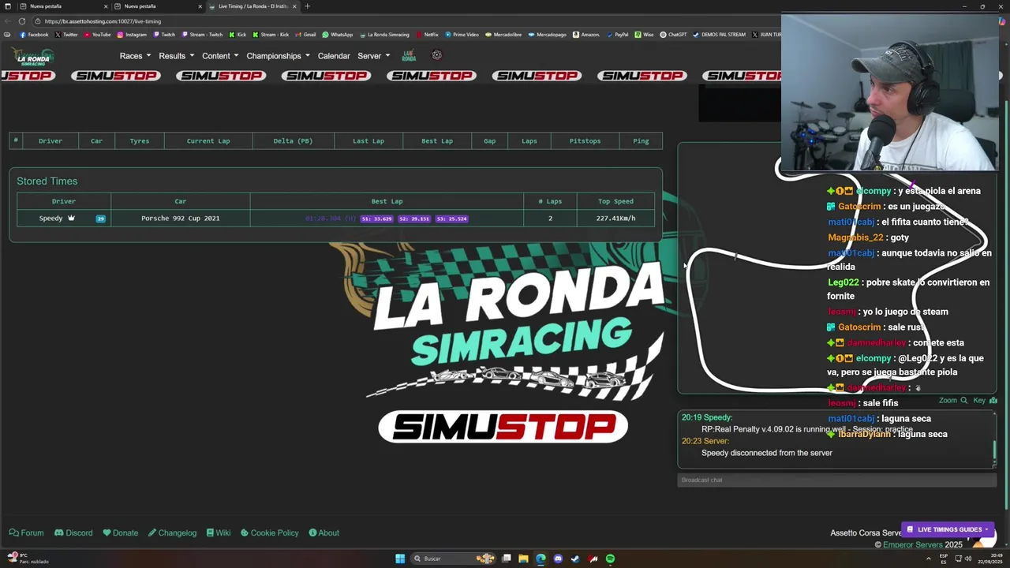Click the # Laps header in Stored Times
1010x568 pixels.
[550, 201]
